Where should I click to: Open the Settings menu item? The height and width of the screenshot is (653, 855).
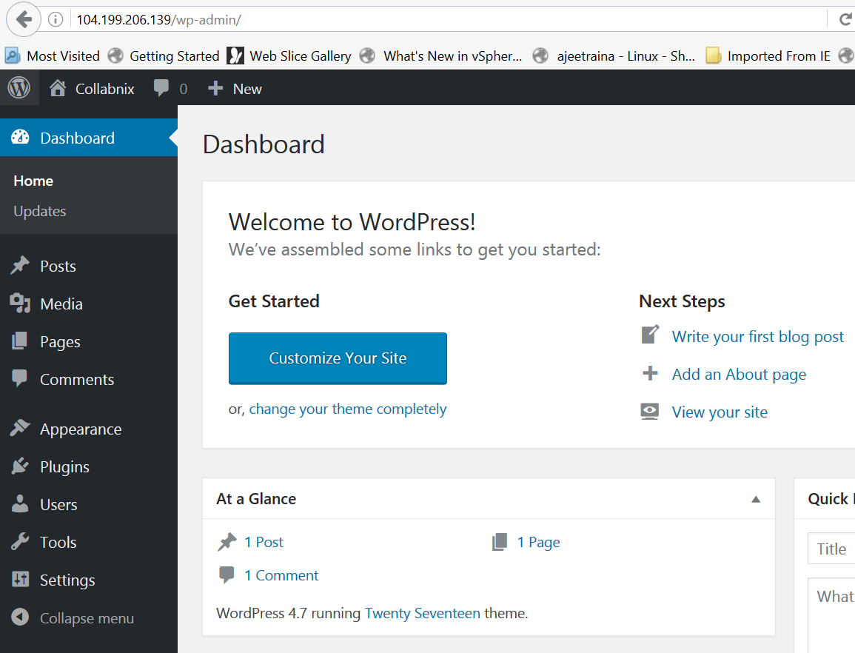(x=67, y=580)
